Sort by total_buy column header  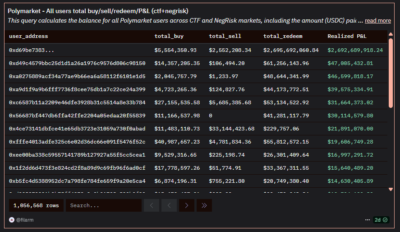tap(169, 36)
